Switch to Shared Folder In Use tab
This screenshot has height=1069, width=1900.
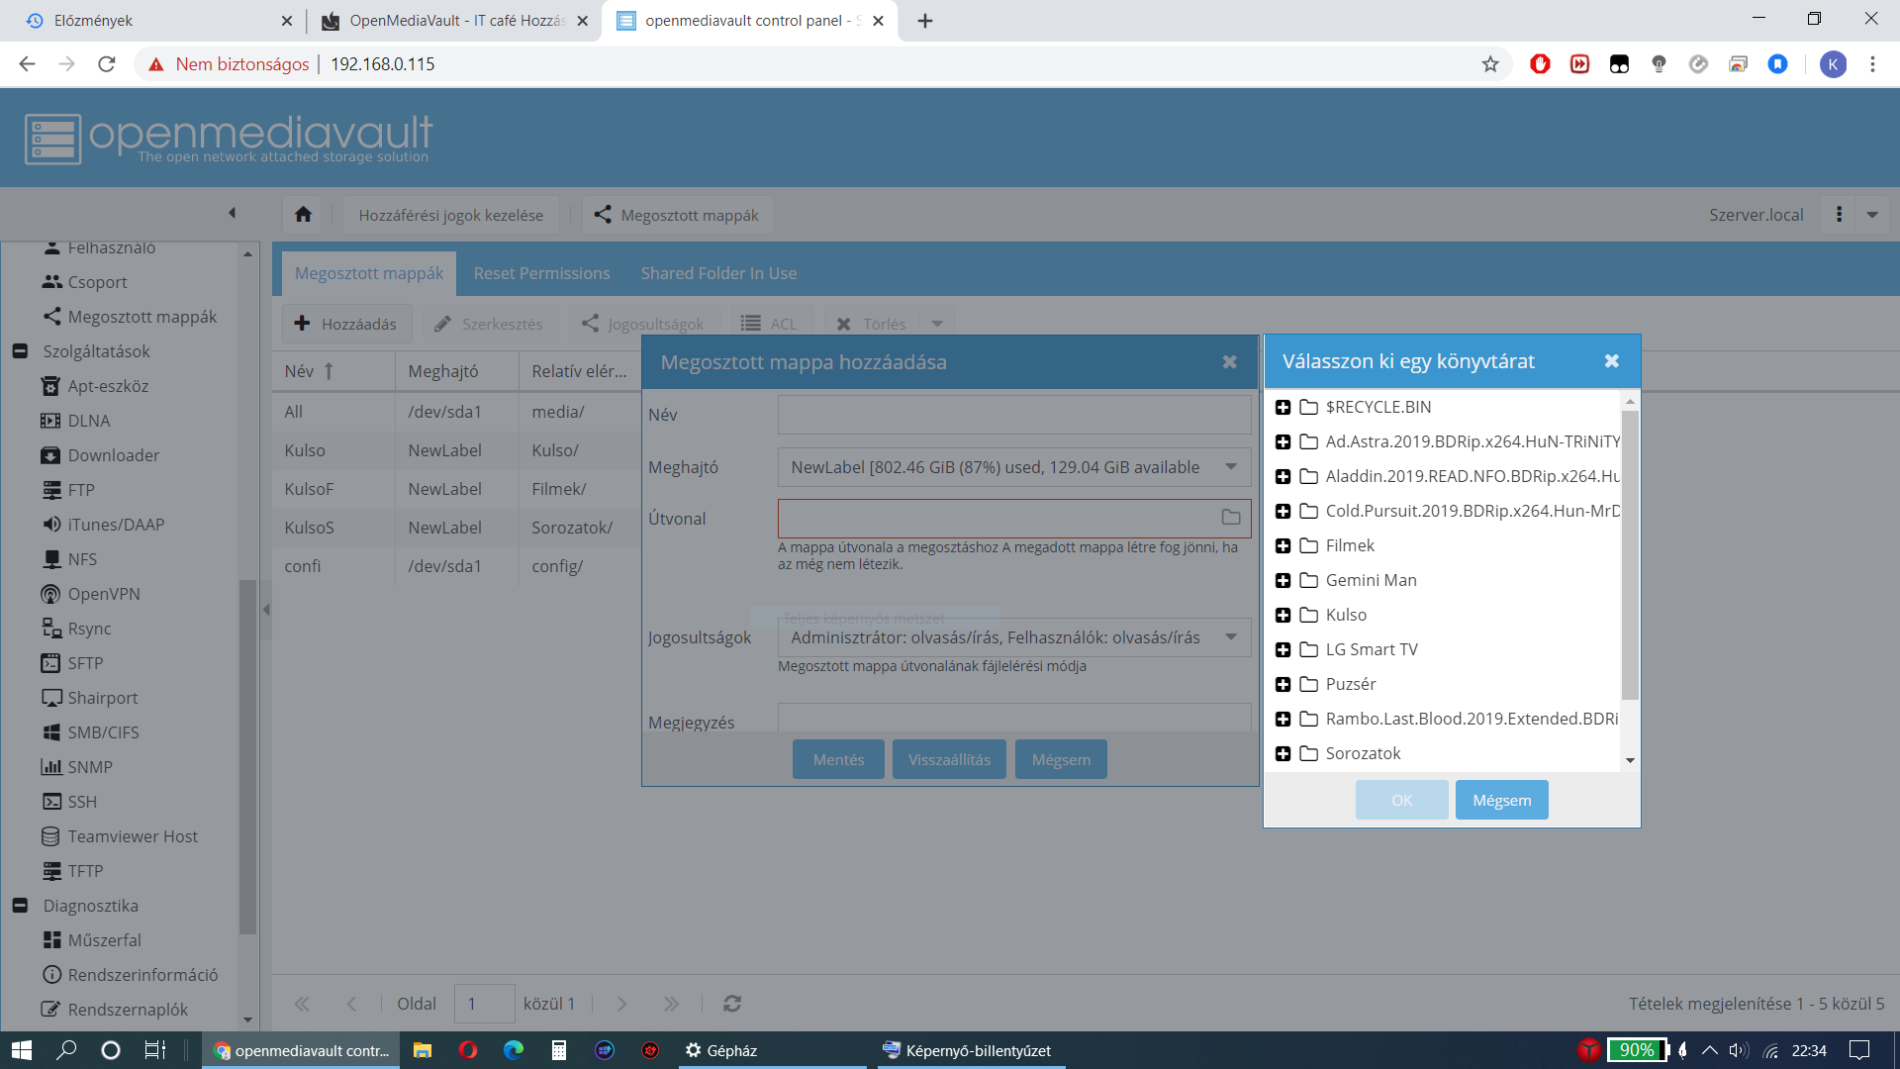click(718, 273)
